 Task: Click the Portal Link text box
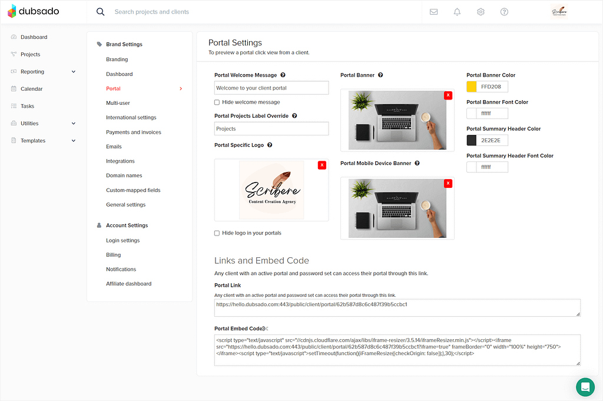click(x=397, y=308)
